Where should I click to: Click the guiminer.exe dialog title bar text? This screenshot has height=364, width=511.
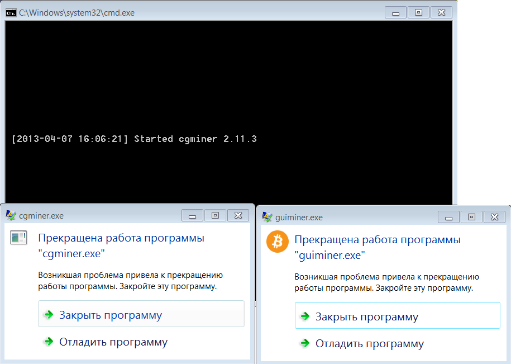pos(299,217)
